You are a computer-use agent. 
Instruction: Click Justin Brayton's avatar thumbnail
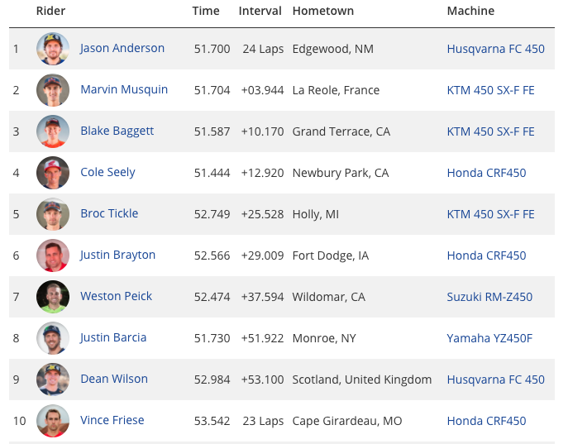[53, 255]
